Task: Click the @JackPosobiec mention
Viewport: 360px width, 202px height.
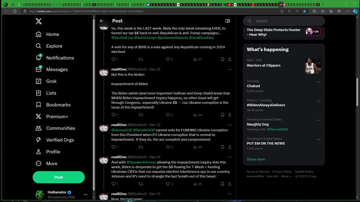Action: coord(201,38)
